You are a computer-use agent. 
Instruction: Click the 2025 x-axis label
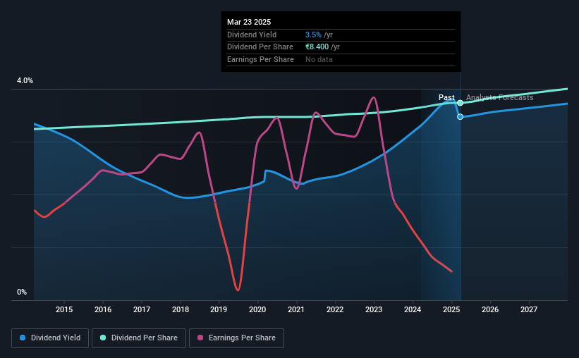451,309
